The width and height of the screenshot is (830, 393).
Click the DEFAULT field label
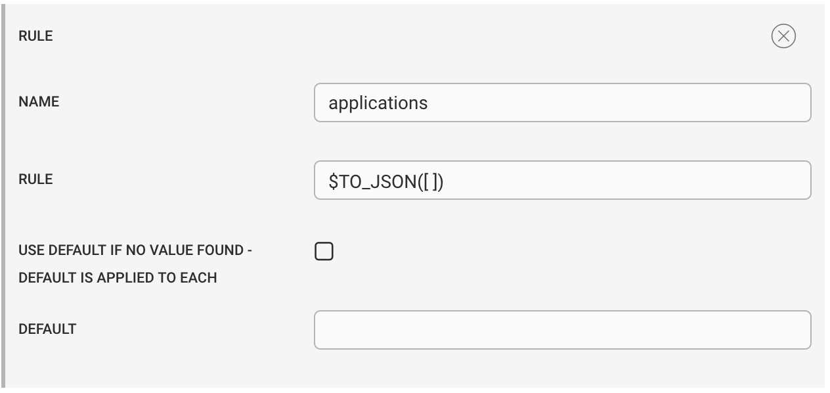[x=47, y=329]
